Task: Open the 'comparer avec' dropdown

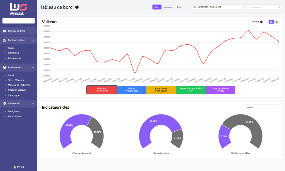Action: (264, 7)
